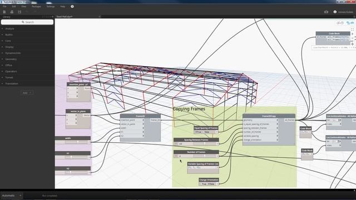This screenshot has width=356, height=200.
Task: Click the zoom to fit canvas icon
Action: 352,29
